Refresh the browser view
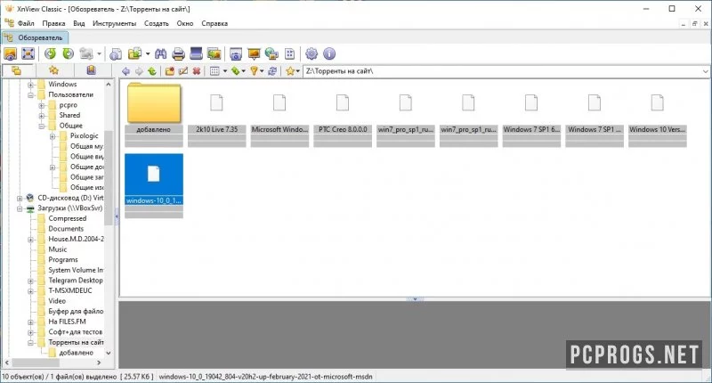Viewport: 712px width, 383px height. click(x=272, y=71)
